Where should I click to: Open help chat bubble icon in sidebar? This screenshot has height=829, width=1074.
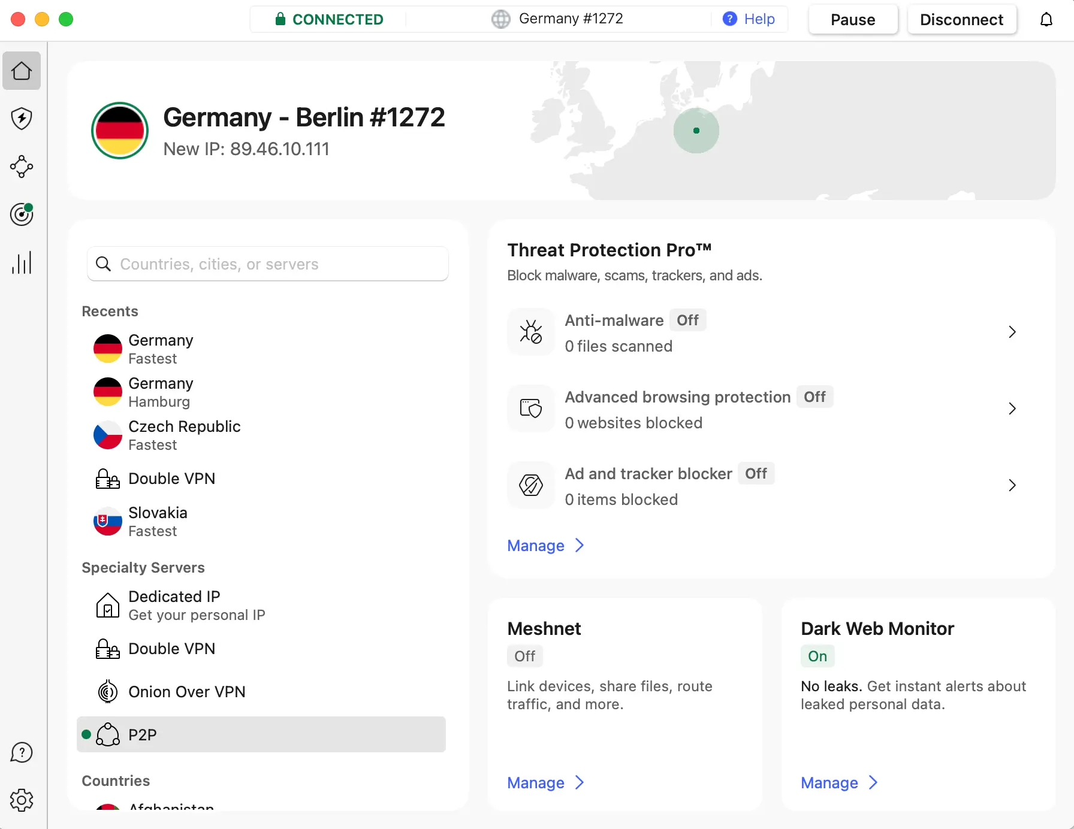pyautogui.click(x=22, y=752)
